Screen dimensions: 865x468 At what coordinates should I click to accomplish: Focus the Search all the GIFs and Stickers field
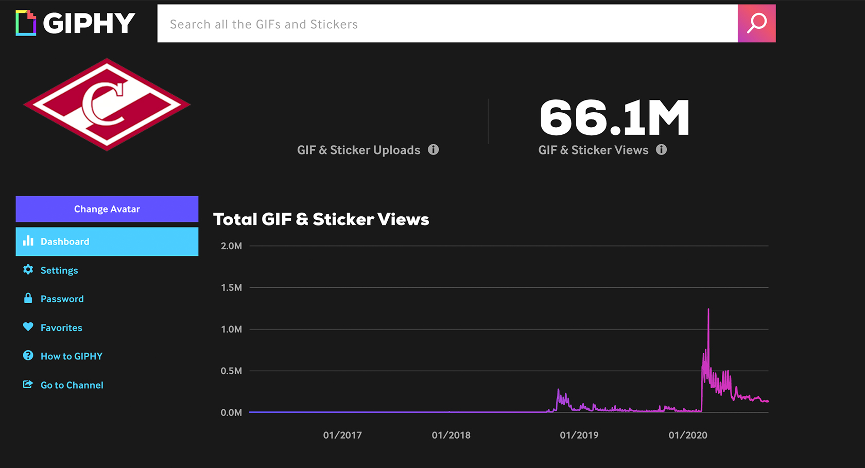coord(447,24)
